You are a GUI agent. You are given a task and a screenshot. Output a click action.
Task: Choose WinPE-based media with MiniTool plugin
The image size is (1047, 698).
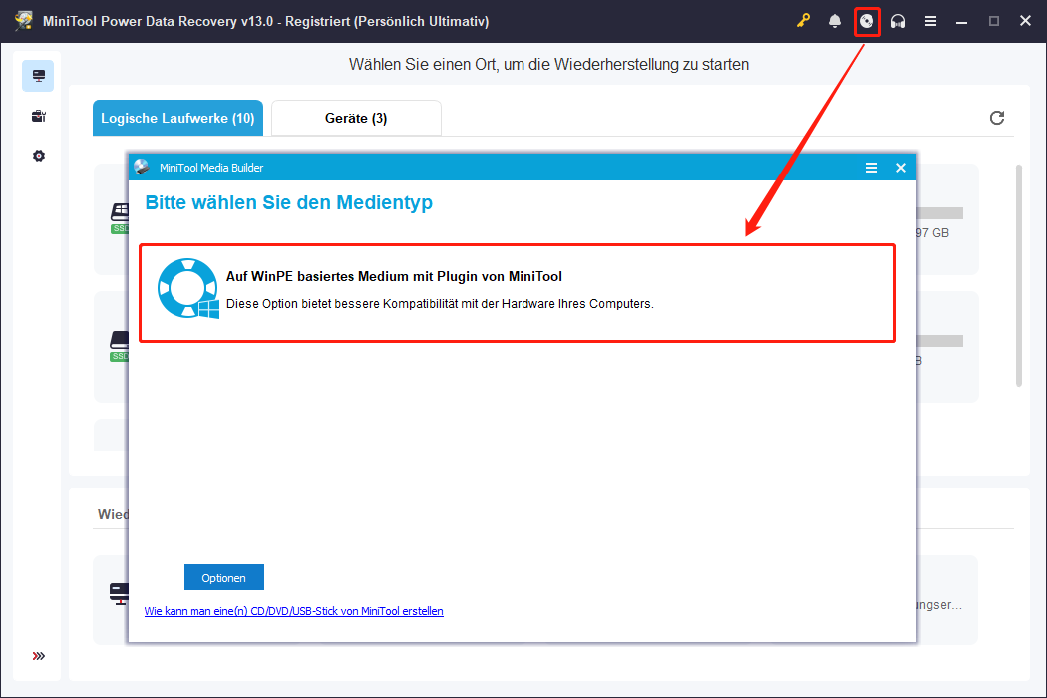(x=518, y=293)
